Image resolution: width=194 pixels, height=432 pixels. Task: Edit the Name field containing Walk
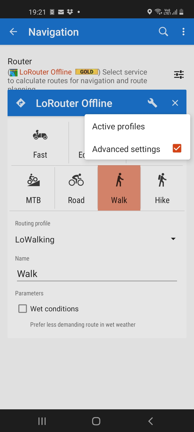click(97, 274)
